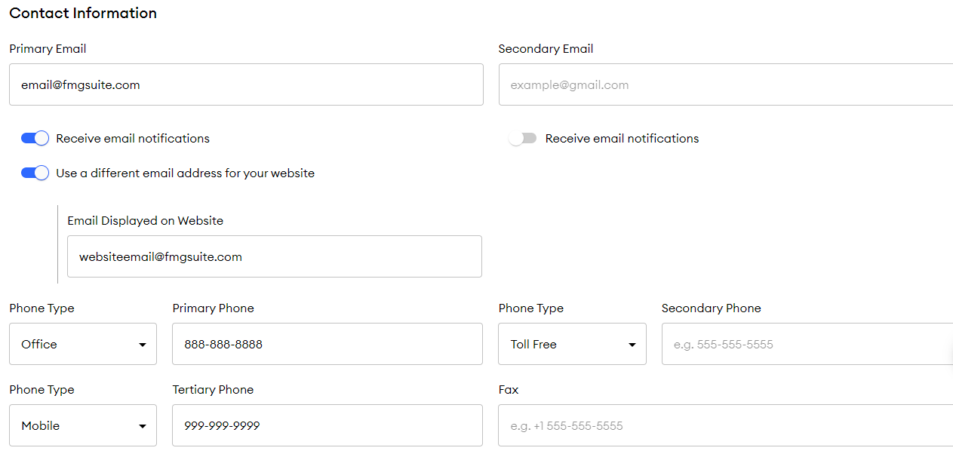Enable email notifications for Secondary Email
Image resolution: width=953 pixels, height=457 pixels.
[523, 138]
